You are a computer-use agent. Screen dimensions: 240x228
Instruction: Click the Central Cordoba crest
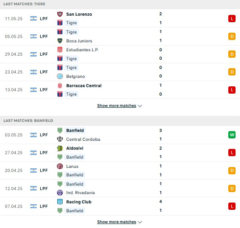click(60, 139)
